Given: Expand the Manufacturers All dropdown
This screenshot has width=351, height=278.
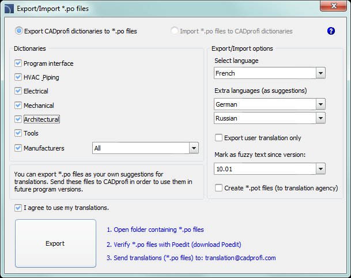Looking at the screenshot, I should coord(194,148).
